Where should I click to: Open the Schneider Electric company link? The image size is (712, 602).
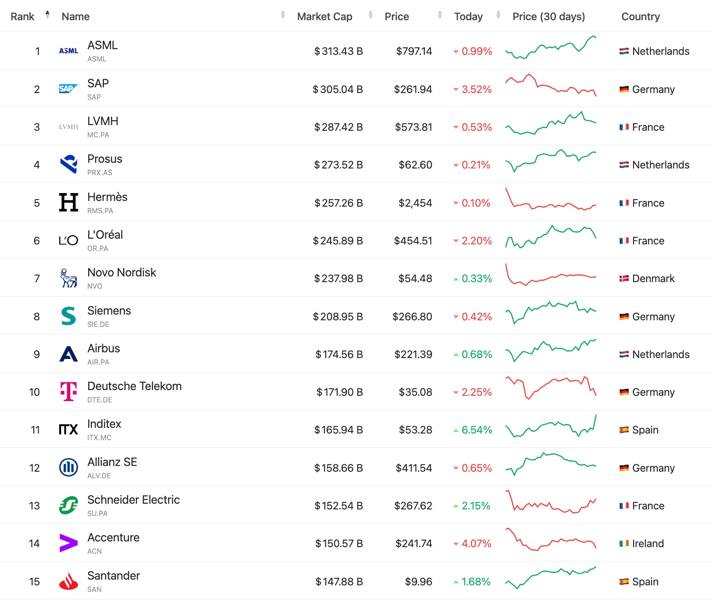(x=133, y=500)
